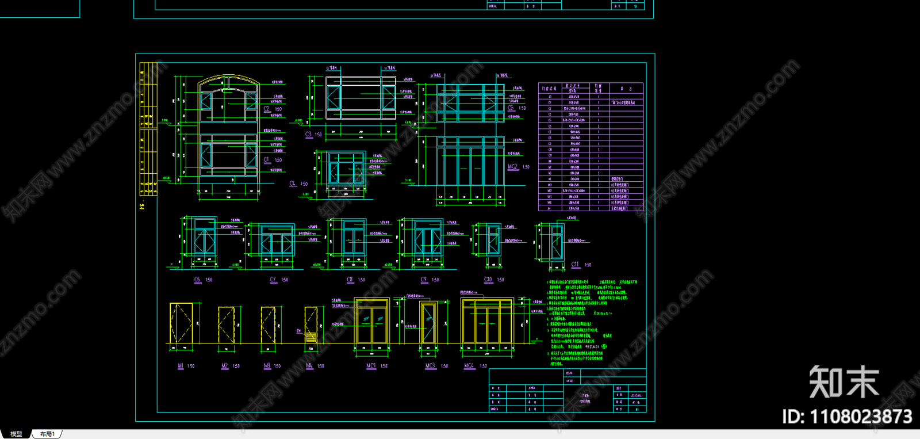The image size is (920, 439).
Task: Select the M1 door label
Action: click(181, 366)
